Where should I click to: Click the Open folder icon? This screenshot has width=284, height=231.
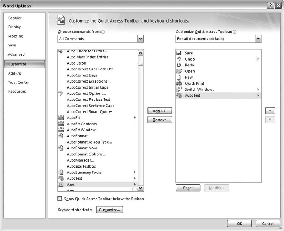click(x=179, y=71)
